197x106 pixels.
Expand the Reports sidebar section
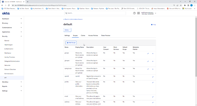click(12, 86)
